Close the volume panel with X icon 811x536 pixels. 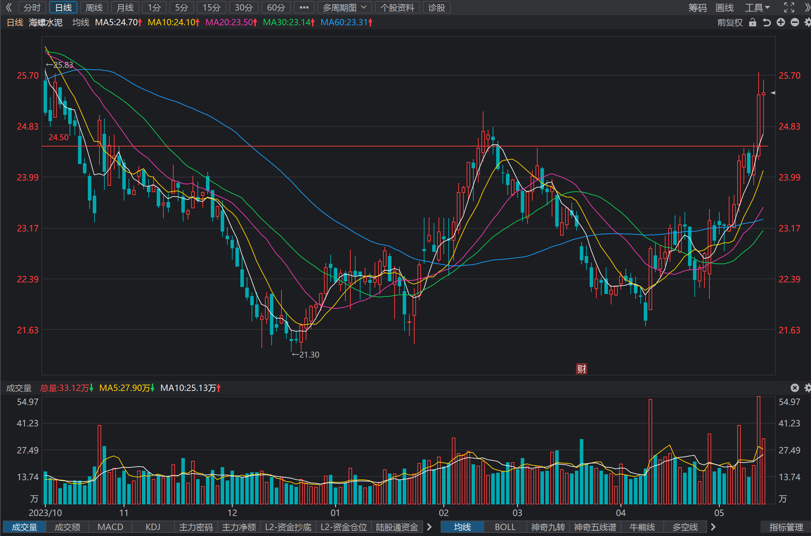click(x=794, y=388)
